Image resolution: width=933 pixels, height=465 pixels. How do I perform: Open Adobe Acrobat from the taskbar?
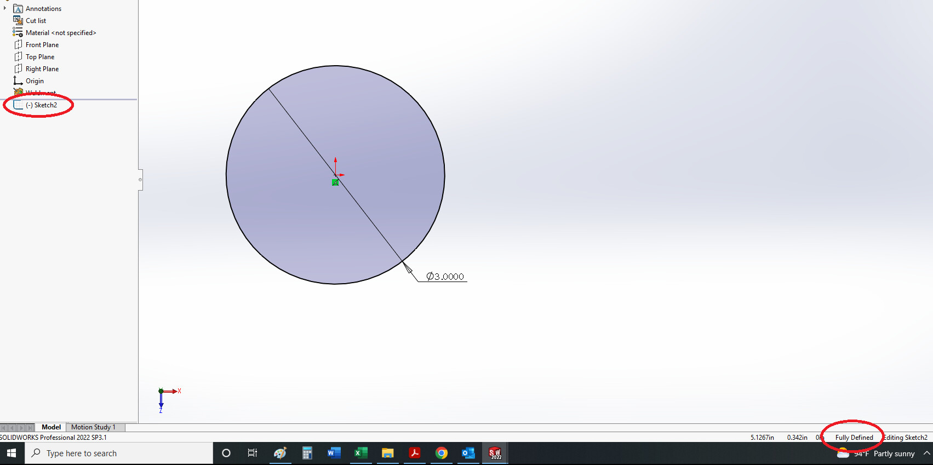pos(414,453)
